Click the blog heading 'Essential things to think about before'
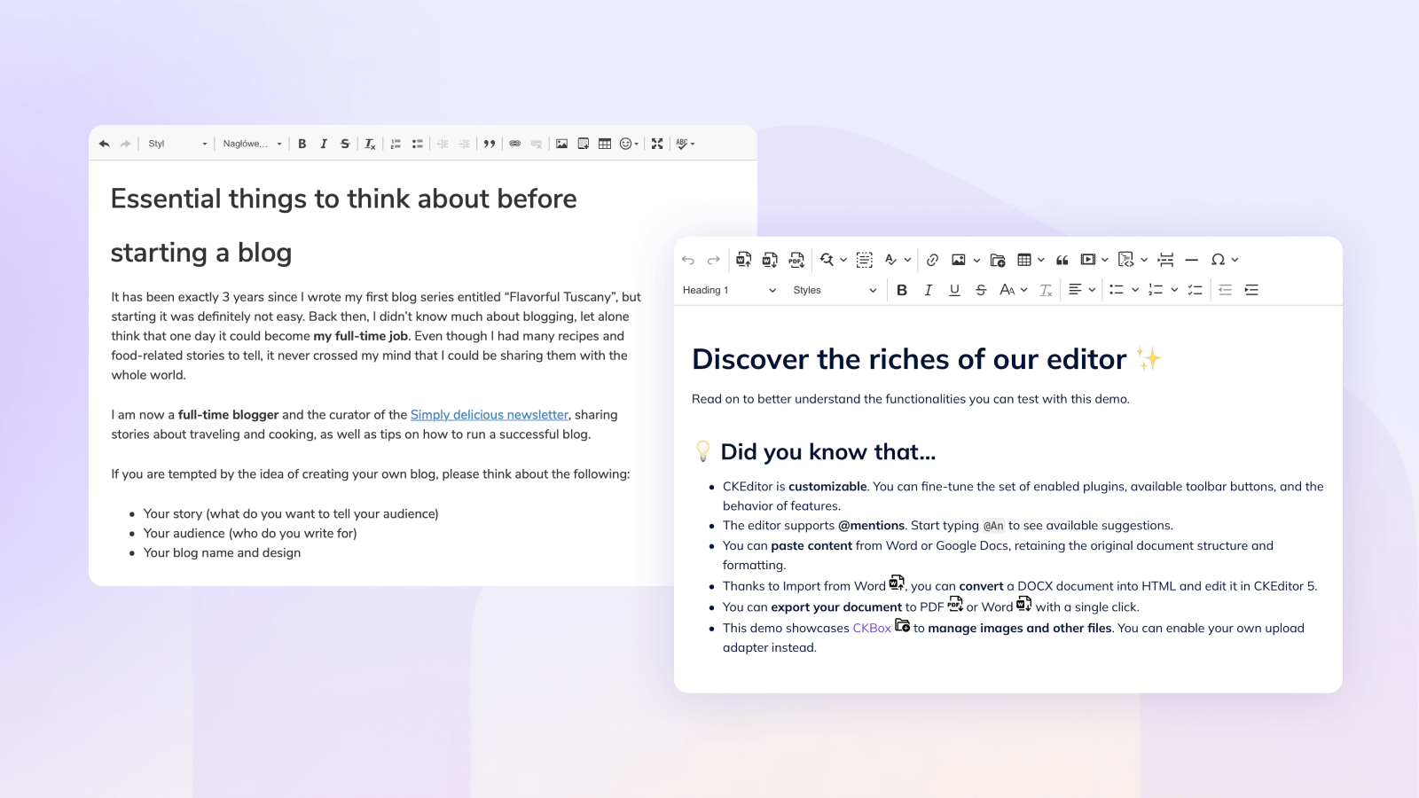 coord(344,199)
